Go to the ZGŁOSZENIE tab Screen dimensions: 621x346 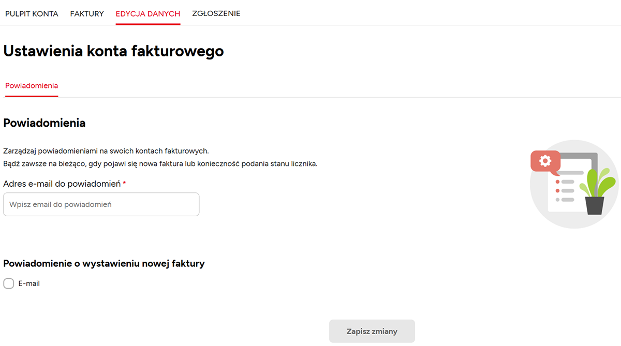(x=216, y=14)
